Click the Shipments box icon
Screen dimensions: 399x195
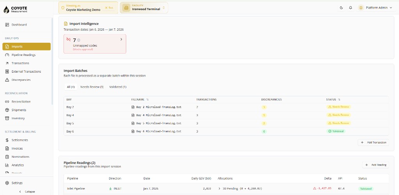click(7, 110)
